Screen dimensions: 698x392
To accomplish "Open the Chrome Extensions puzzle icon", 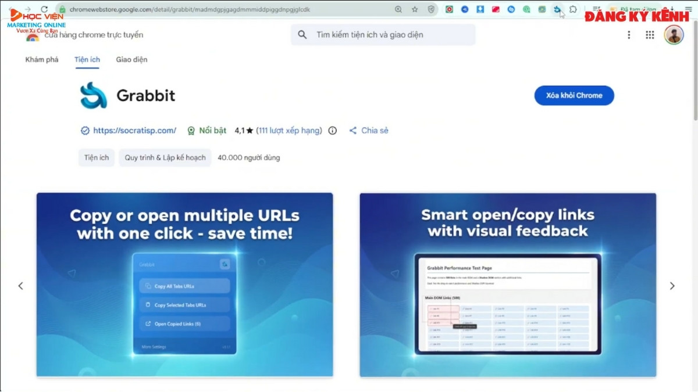I will (x=574, y=9).
